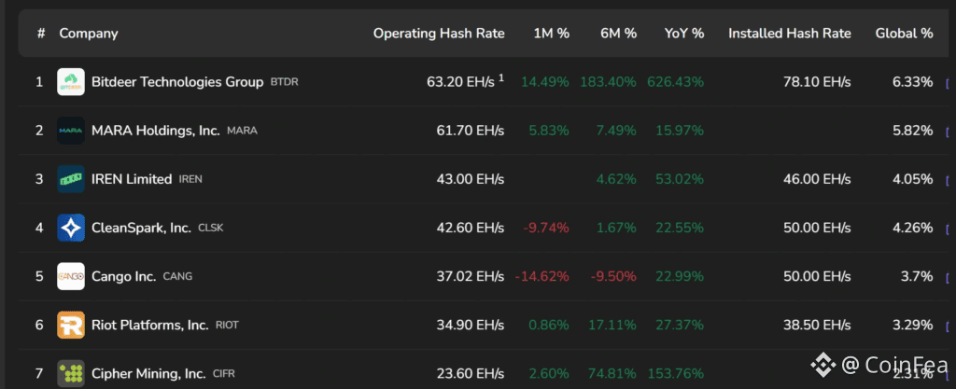The height and width of the screenshot is (389, 956).
Task: Sort table by YoY % column
Action: click(x=683, y=34)
